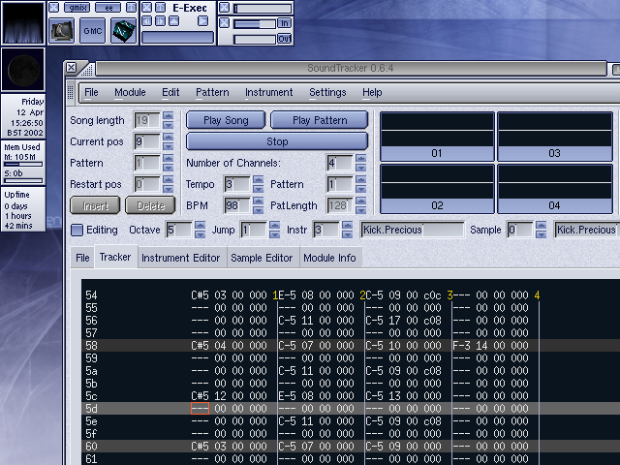The width and height of the screenshot is (620, 465).
Task: Click the In button in mixer epplet
Action: click(x=284, y=23)
